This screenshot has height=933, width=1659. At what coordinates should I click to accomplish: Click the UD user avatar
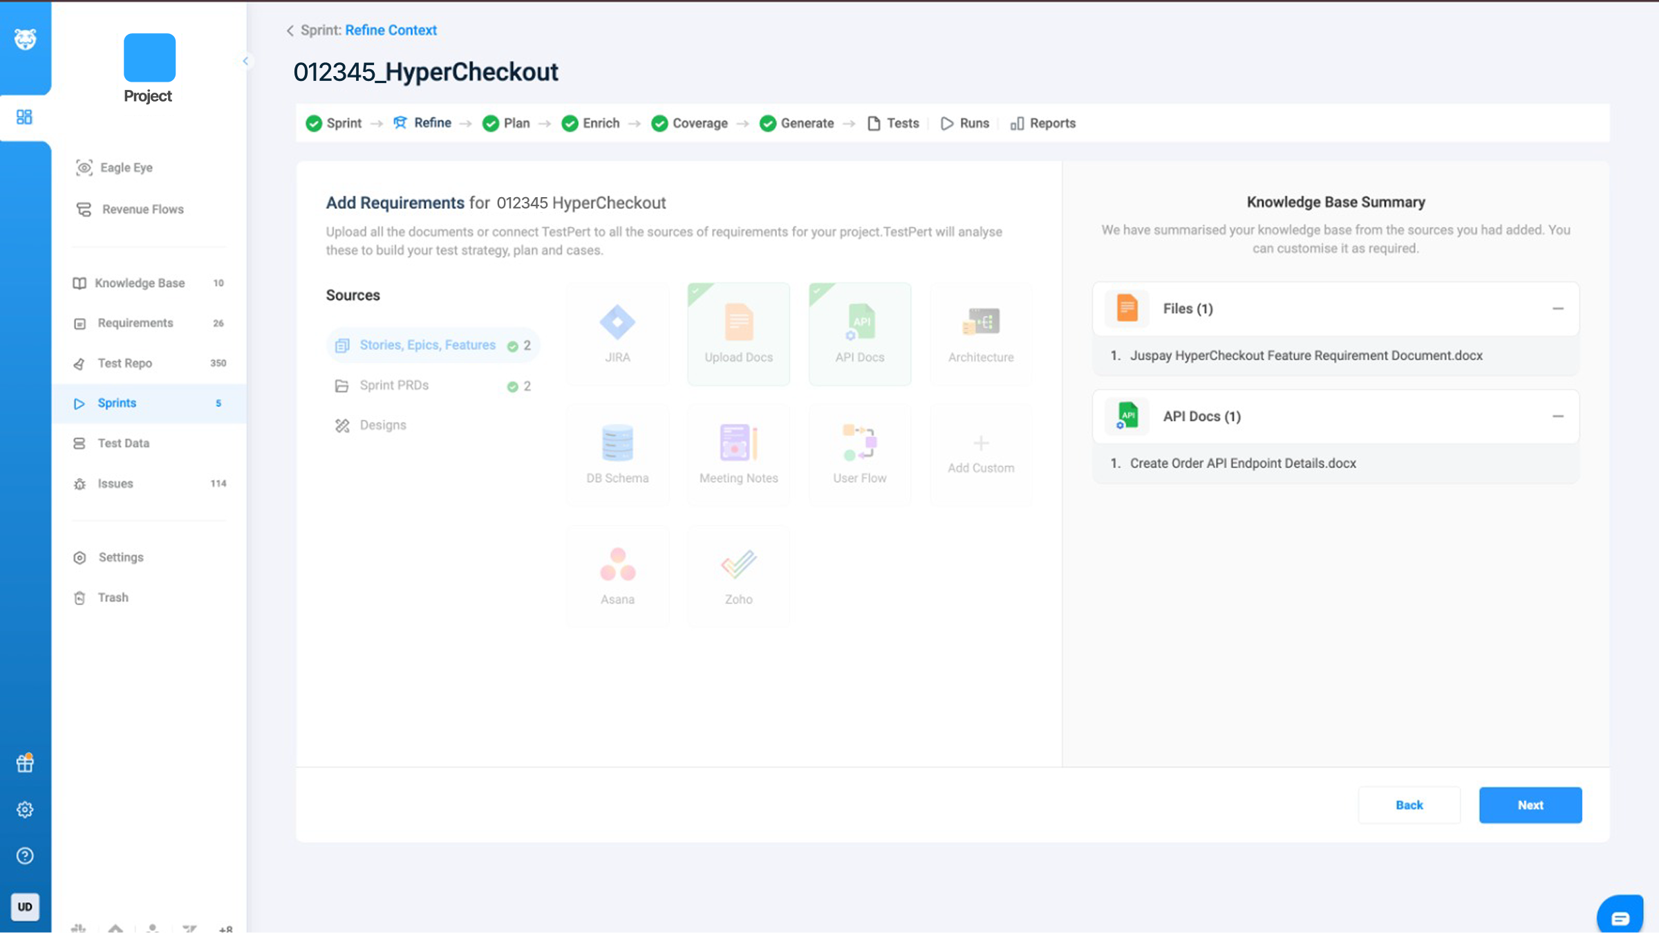[x=25, y=907]
